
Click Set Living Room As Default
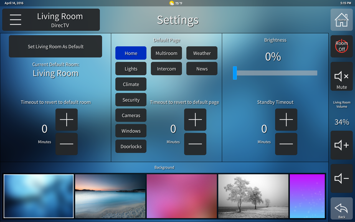coord(55,46)
